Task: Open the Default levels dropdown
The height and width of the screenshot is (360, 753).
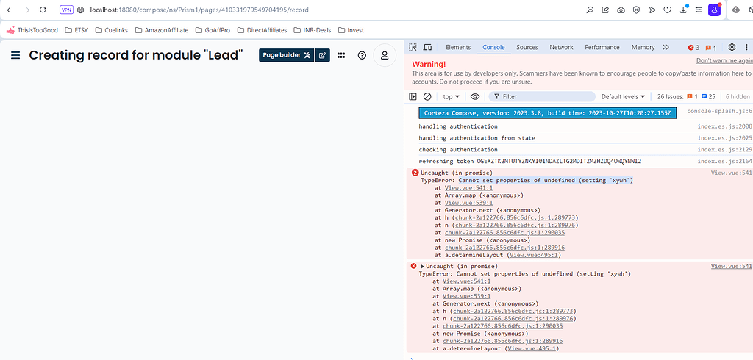Action: (623, 96)
